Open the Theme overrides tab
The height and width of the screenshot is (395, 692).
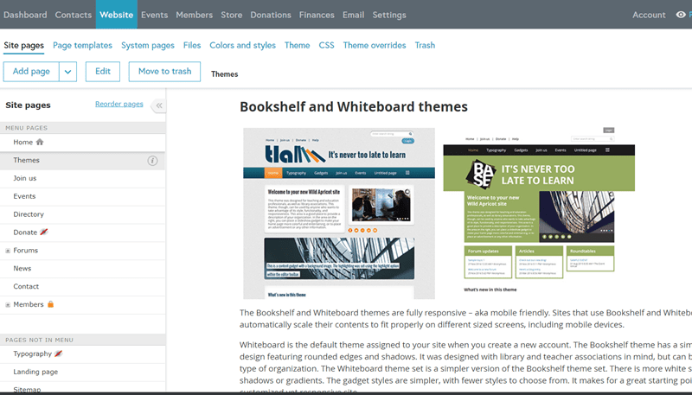375,46
